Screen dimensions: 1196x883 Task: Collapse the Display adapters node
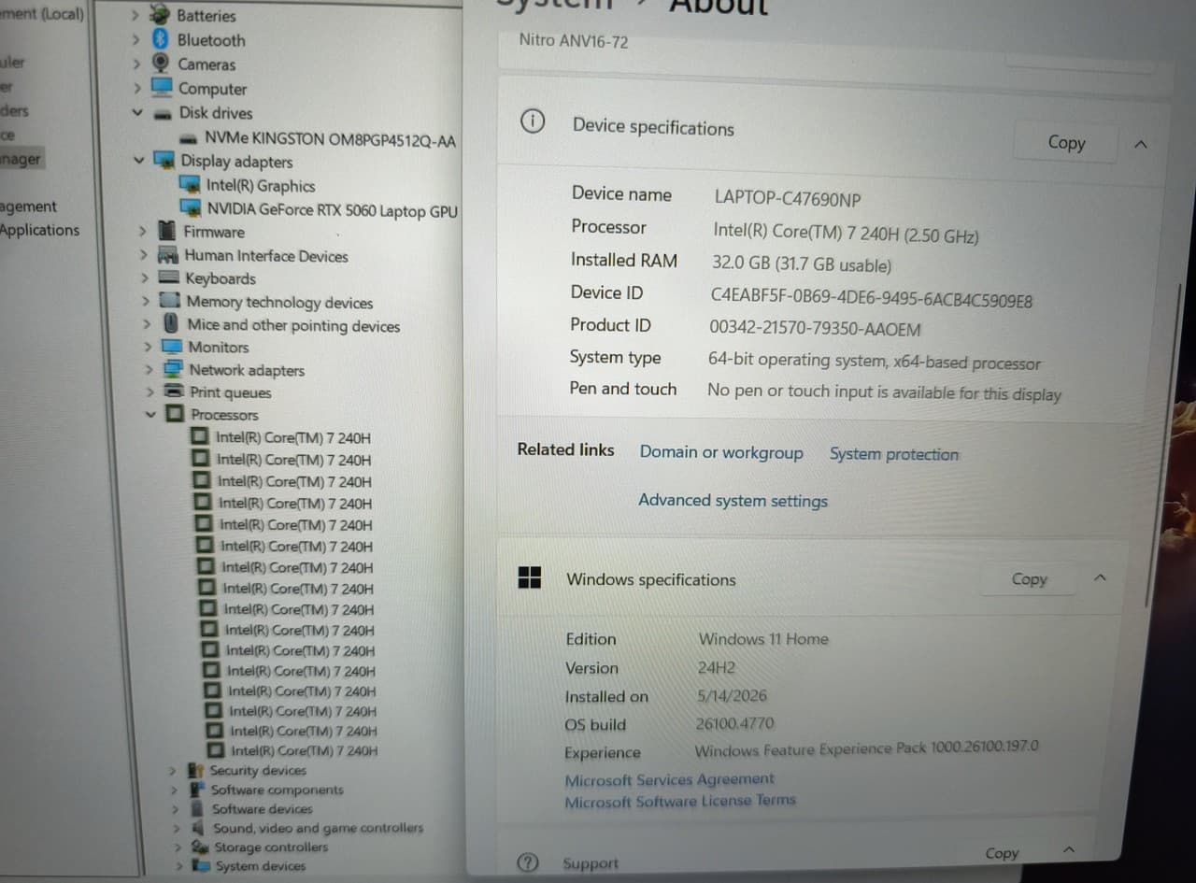point(138,161)
